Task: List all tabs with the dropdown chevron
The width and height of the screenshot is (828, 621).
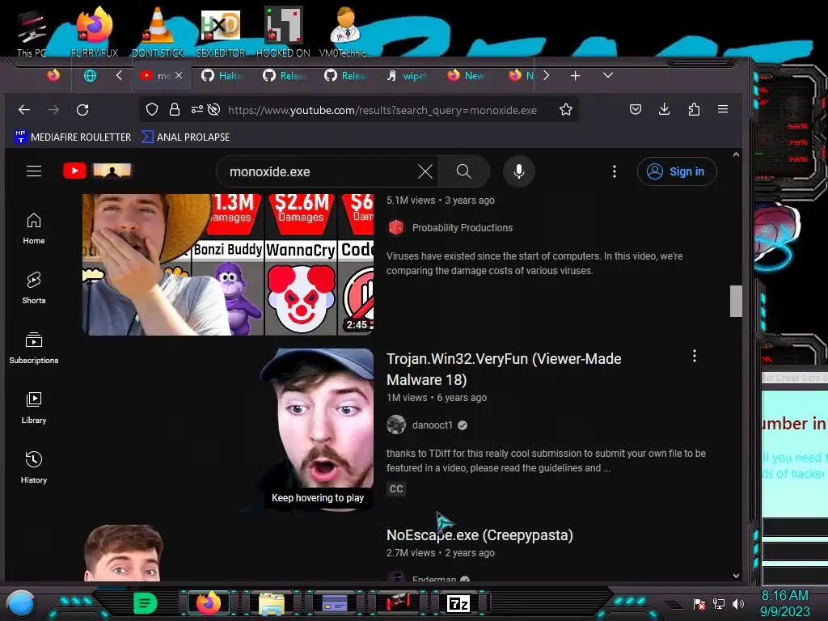Action: click(608, 75)
